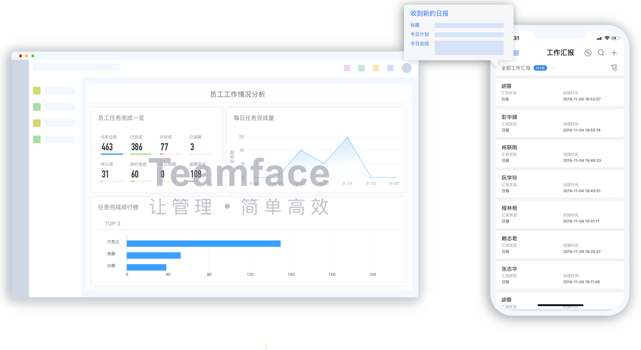Tap the 193条 count badge
The image size is (641, 350).
tap(540, 68)
